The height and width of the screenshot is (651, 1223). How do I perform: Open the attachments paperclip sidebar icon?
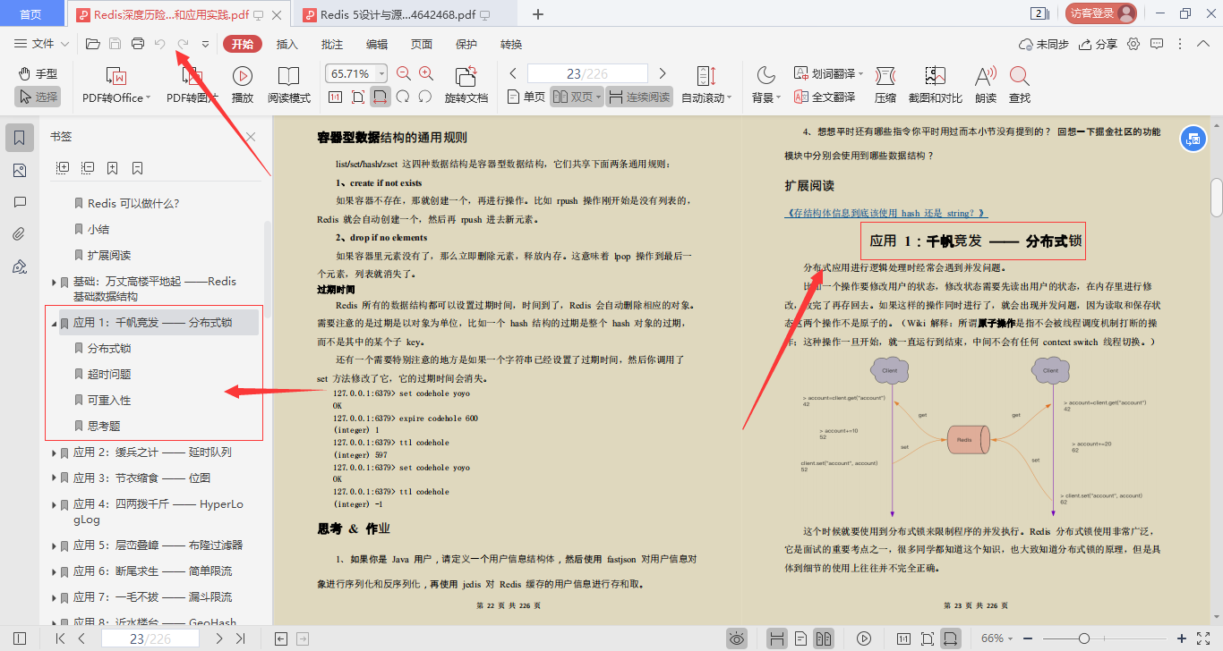[x=20, y=234]
